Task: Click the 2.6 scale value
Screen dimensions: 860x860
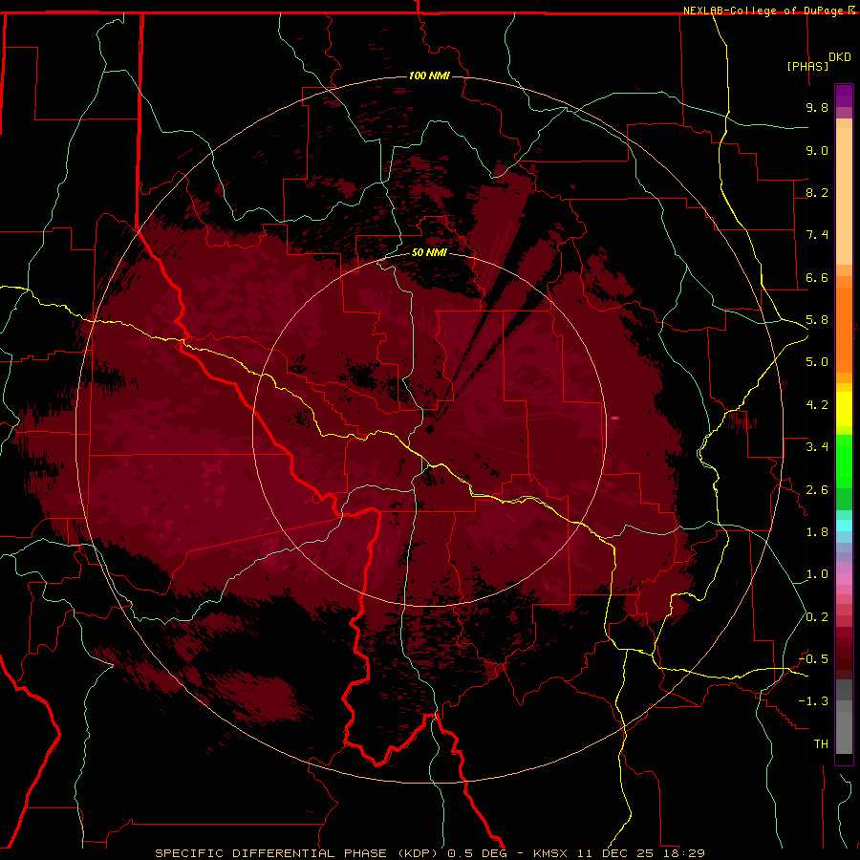Action: point(817,490)
